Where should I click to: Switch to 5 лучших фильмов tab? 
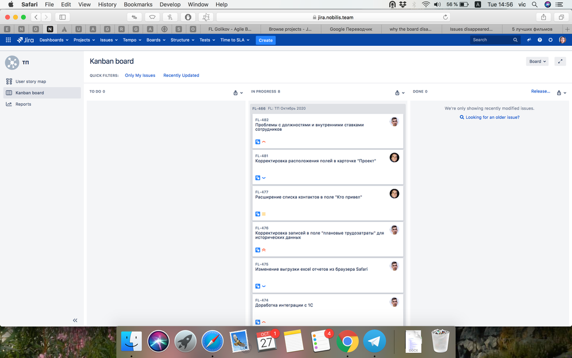532,29
